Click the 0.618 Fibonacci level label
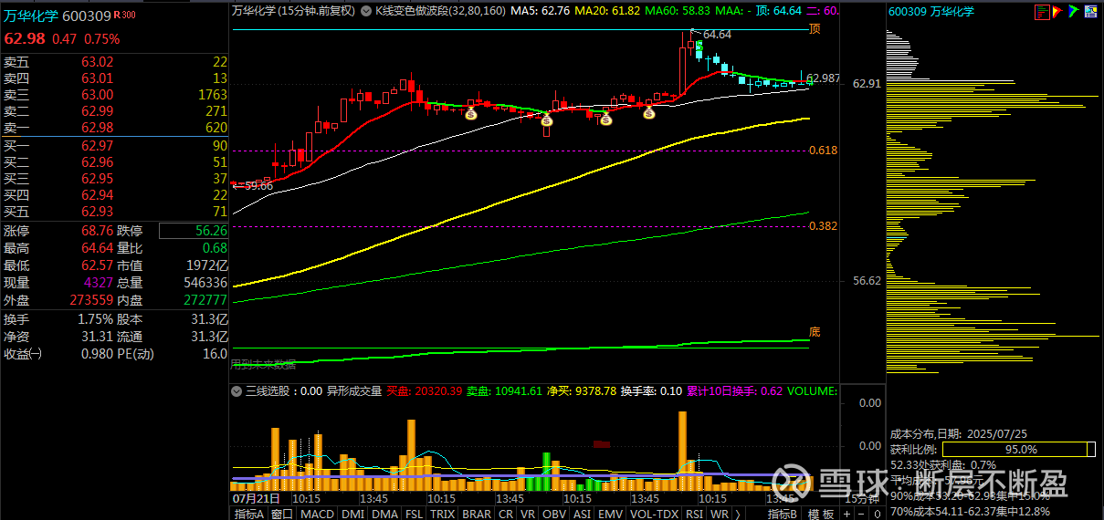Viewport: 1104px width, 520px height. pos(823,150)
